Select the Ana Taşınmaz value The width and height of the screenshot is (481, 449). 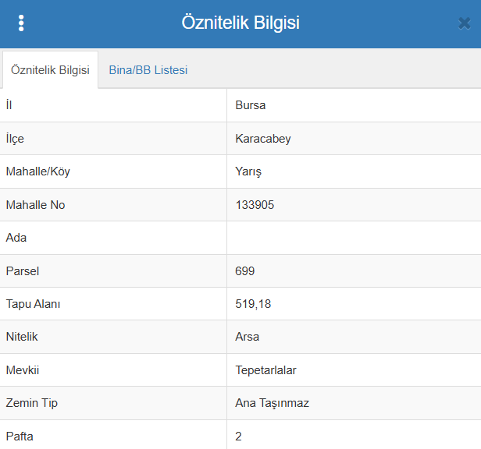click(x=272, y=403)
